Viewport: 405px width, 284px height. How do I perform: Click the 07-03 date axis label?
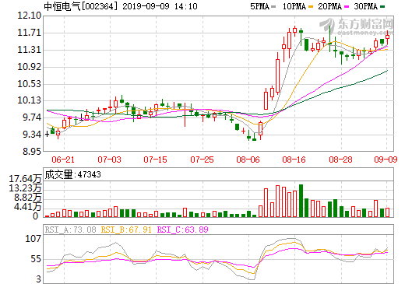109,160
